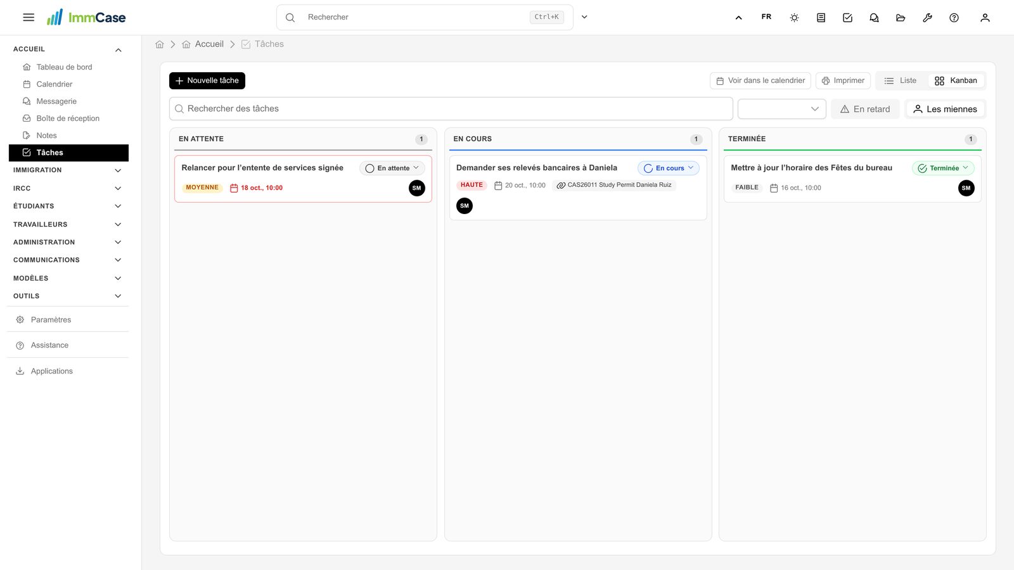The image size is (1014, 570).
Task: Open the chat messages icon in header
Action: (874, 18)
